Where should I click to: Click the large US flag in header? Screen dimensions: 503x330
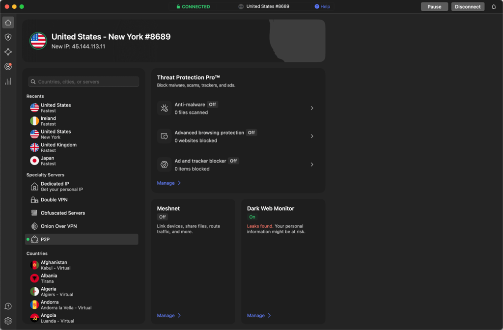[x=38, y=41]
